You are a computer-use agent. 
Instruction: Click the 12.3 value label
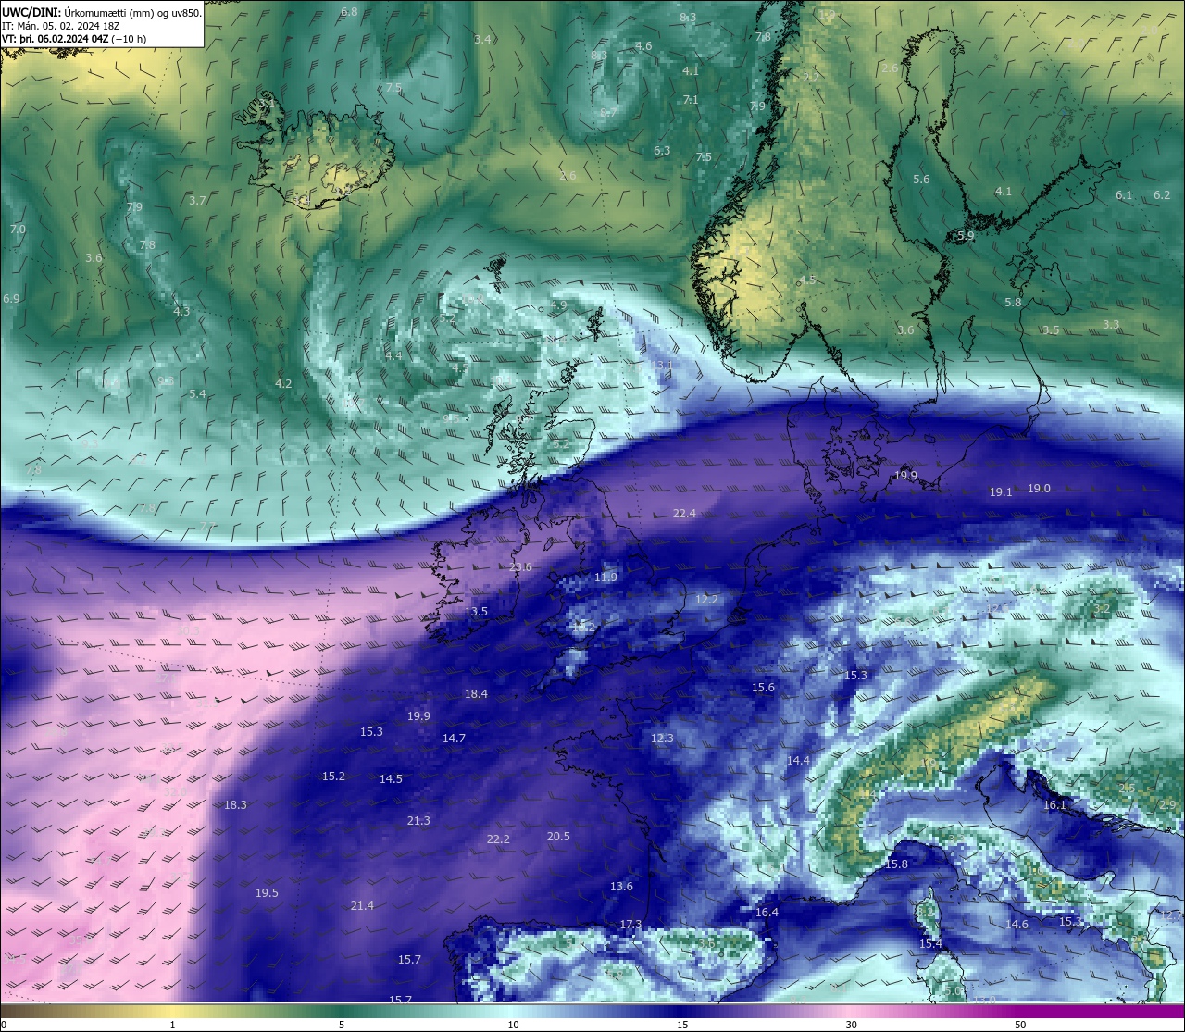pyautogui.click(x=662, y=739)
